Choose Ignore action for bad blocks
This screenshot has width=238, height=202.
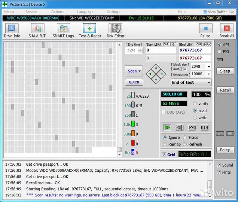point(165,137)
